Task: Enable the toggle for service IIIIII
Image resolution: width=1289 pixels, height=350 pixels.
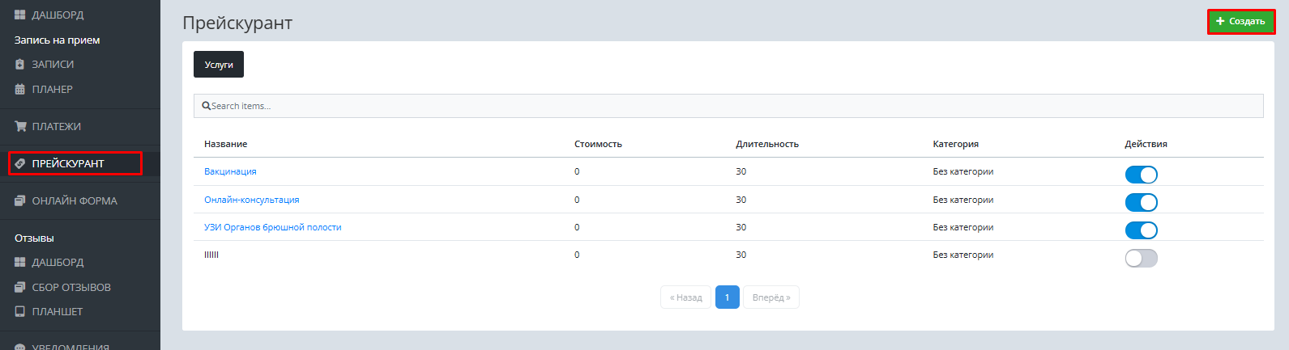Action: tap(1141, 258)
